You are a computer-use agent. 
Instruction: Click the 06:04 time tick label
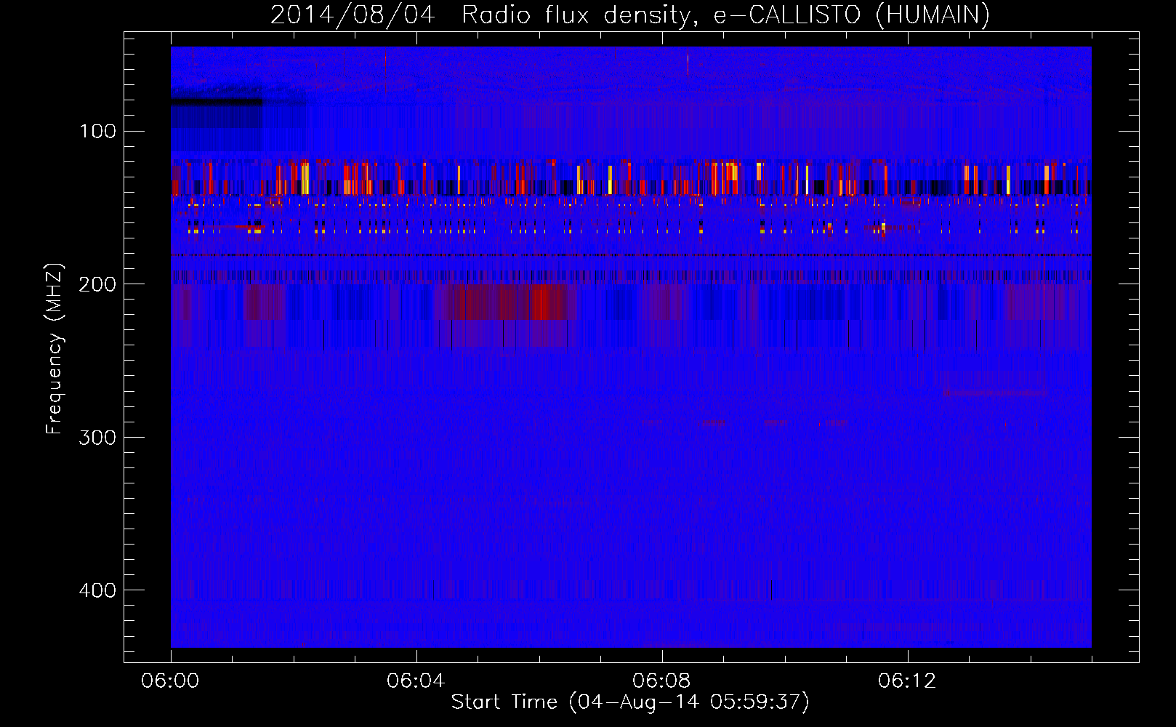point(416,681)
